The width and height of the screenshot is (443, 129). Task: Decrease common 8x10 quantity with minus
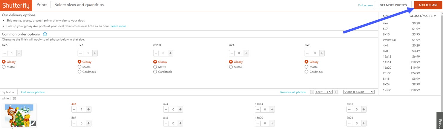(156, 53)
